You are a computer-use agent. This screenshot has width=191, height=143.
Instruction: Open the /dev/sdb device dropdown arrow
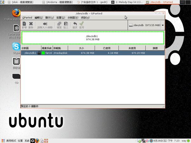[163, 25]
